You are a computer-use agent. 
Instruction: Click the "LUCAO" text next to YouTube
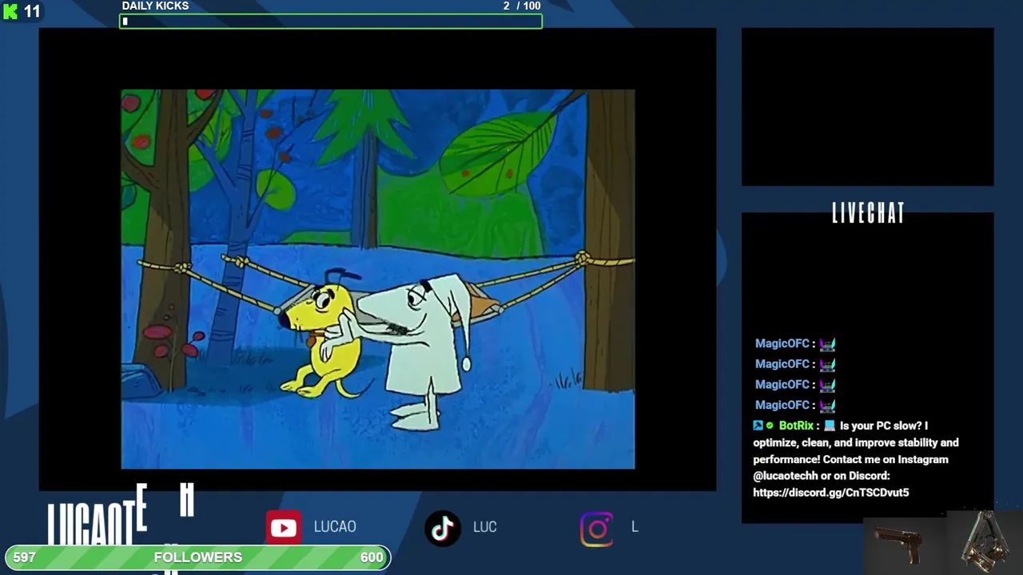tap(335, 527)
